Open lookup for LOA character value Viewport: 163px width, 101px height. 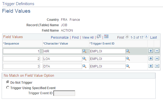tap(84, 59)
